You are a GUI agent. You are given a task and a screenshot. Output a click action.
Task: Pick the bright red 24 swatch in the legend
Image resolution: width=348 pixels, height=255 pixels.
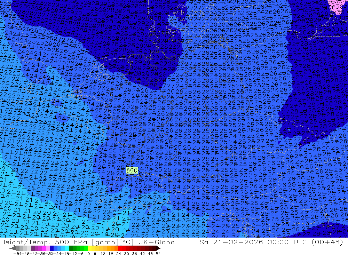[x=120, y=248]
